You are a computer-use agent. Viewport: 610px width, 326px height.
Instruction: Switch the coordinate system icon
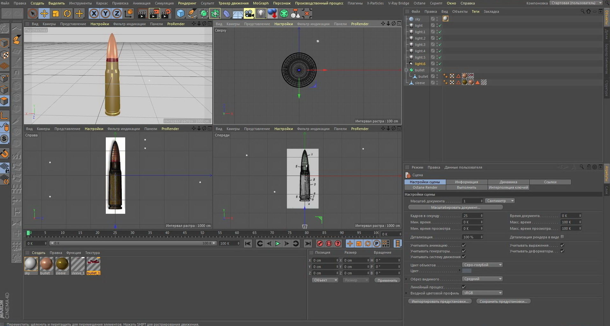[x=129, y=13]
